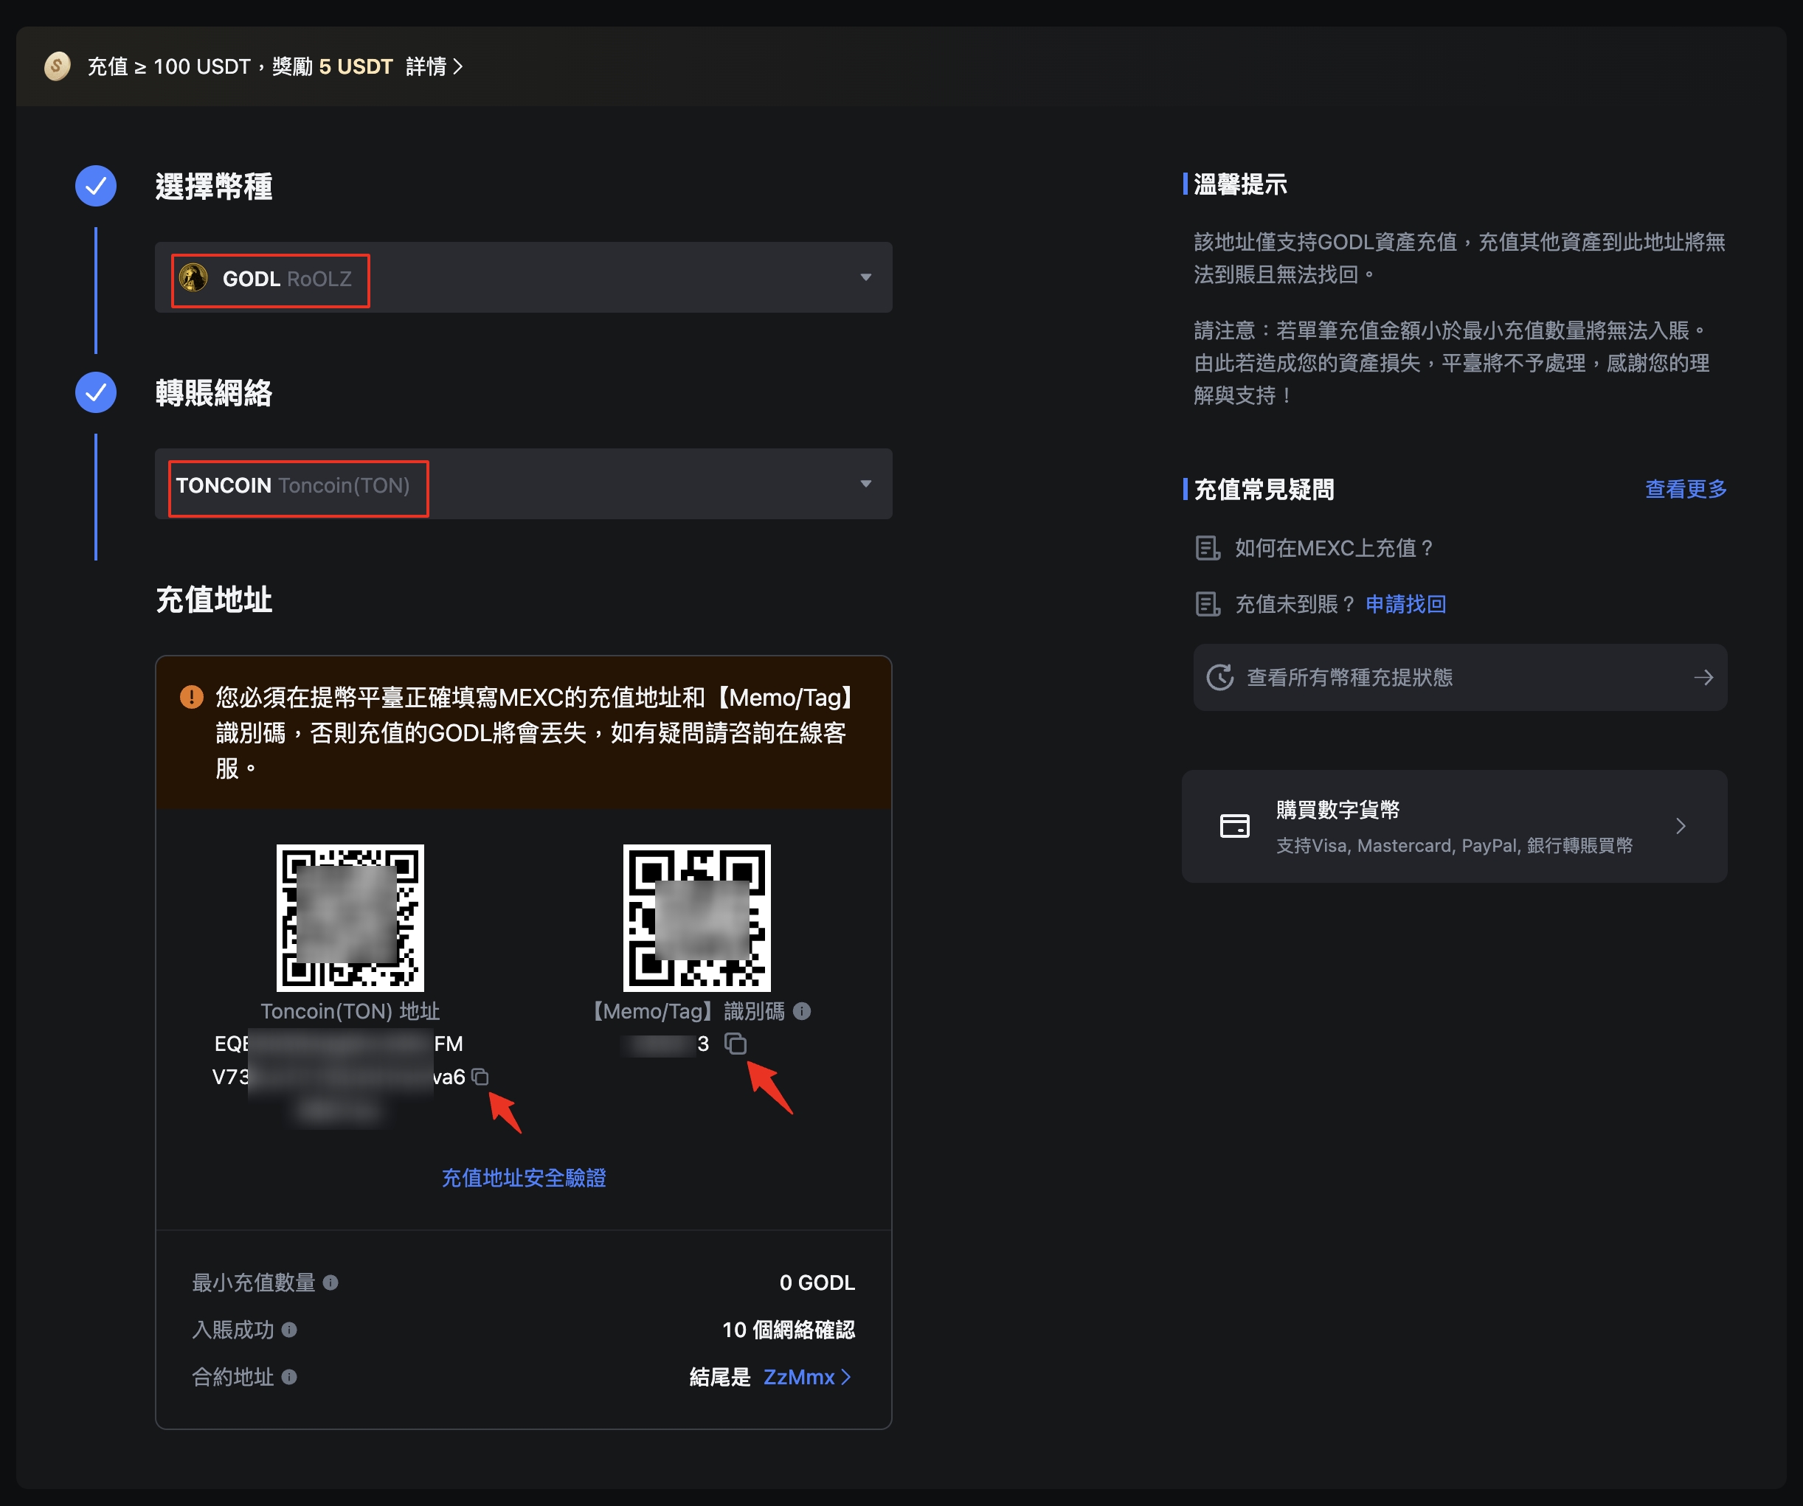Open the 如何在MEXC上充值 FAQ item
The image size is (1803, 1506).
[1332, 547]
